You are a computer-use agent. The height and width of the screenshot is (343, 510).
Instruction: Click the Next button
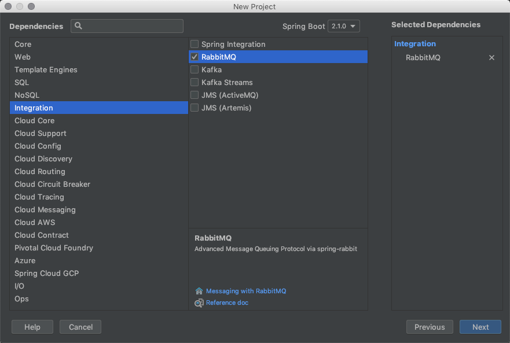click(x=480, y=327)
